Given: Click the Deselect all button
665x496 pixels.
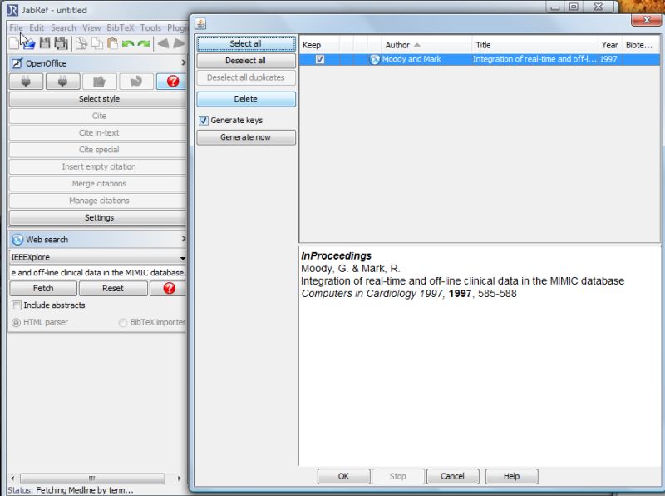Looking at the screenshot, I should (x=246, y=61).
